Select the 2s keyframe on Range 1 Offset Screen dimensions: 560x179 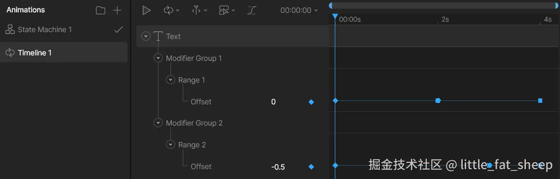[x=438, y=101]
